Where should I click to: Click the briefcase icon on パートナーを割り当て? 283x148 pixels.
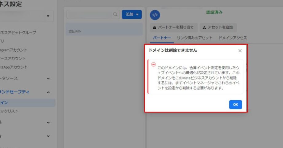click(x=154, y=28)
